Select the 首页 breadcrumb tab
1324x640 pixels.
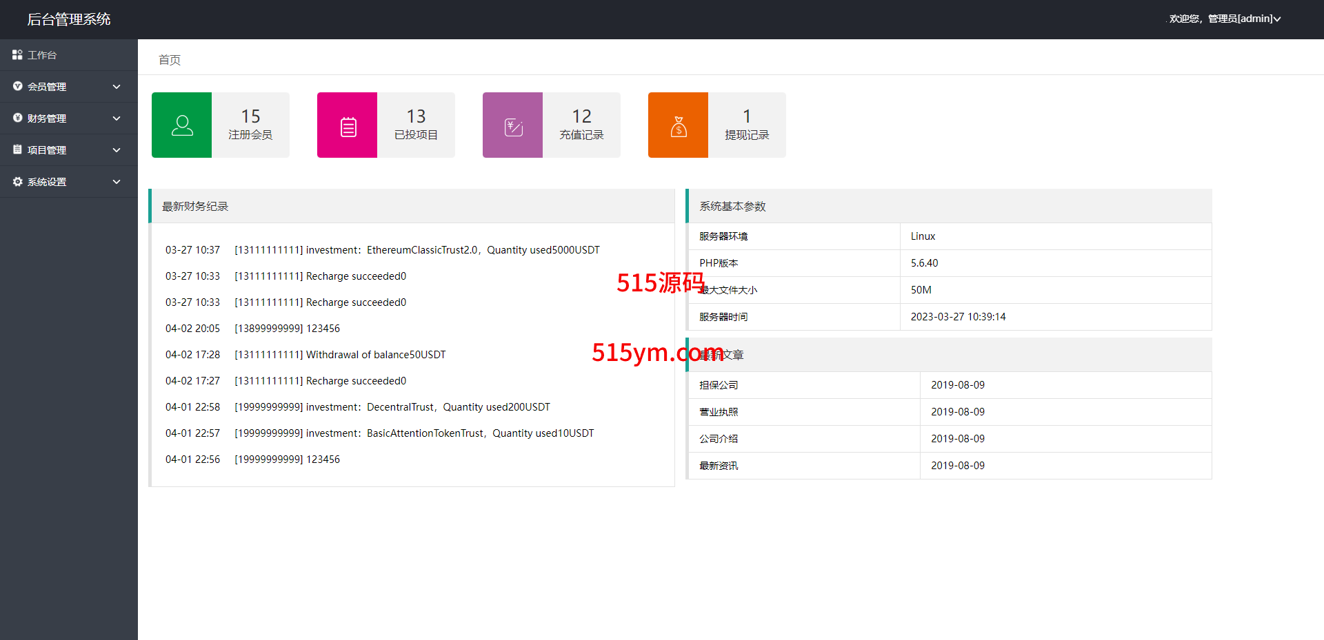tap(170, 60)
